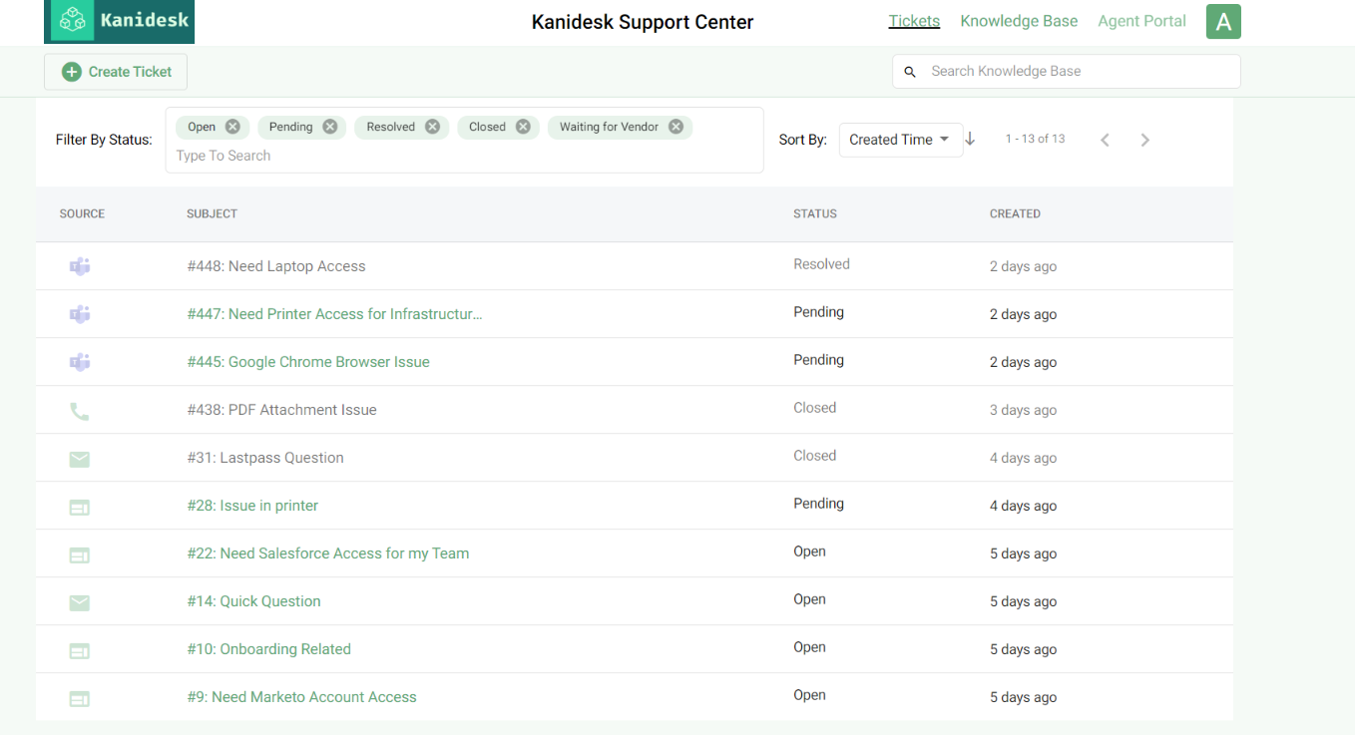Switch to the Knowledge Base tab
This screenshot has width=1355, height=735.
point(1019,21)
